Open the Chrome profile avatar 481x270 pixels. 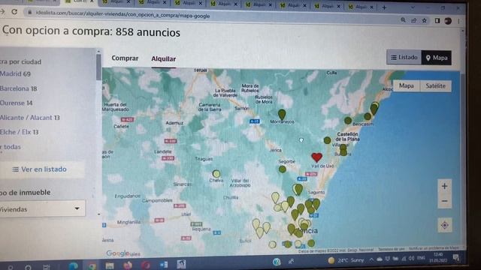448,21
